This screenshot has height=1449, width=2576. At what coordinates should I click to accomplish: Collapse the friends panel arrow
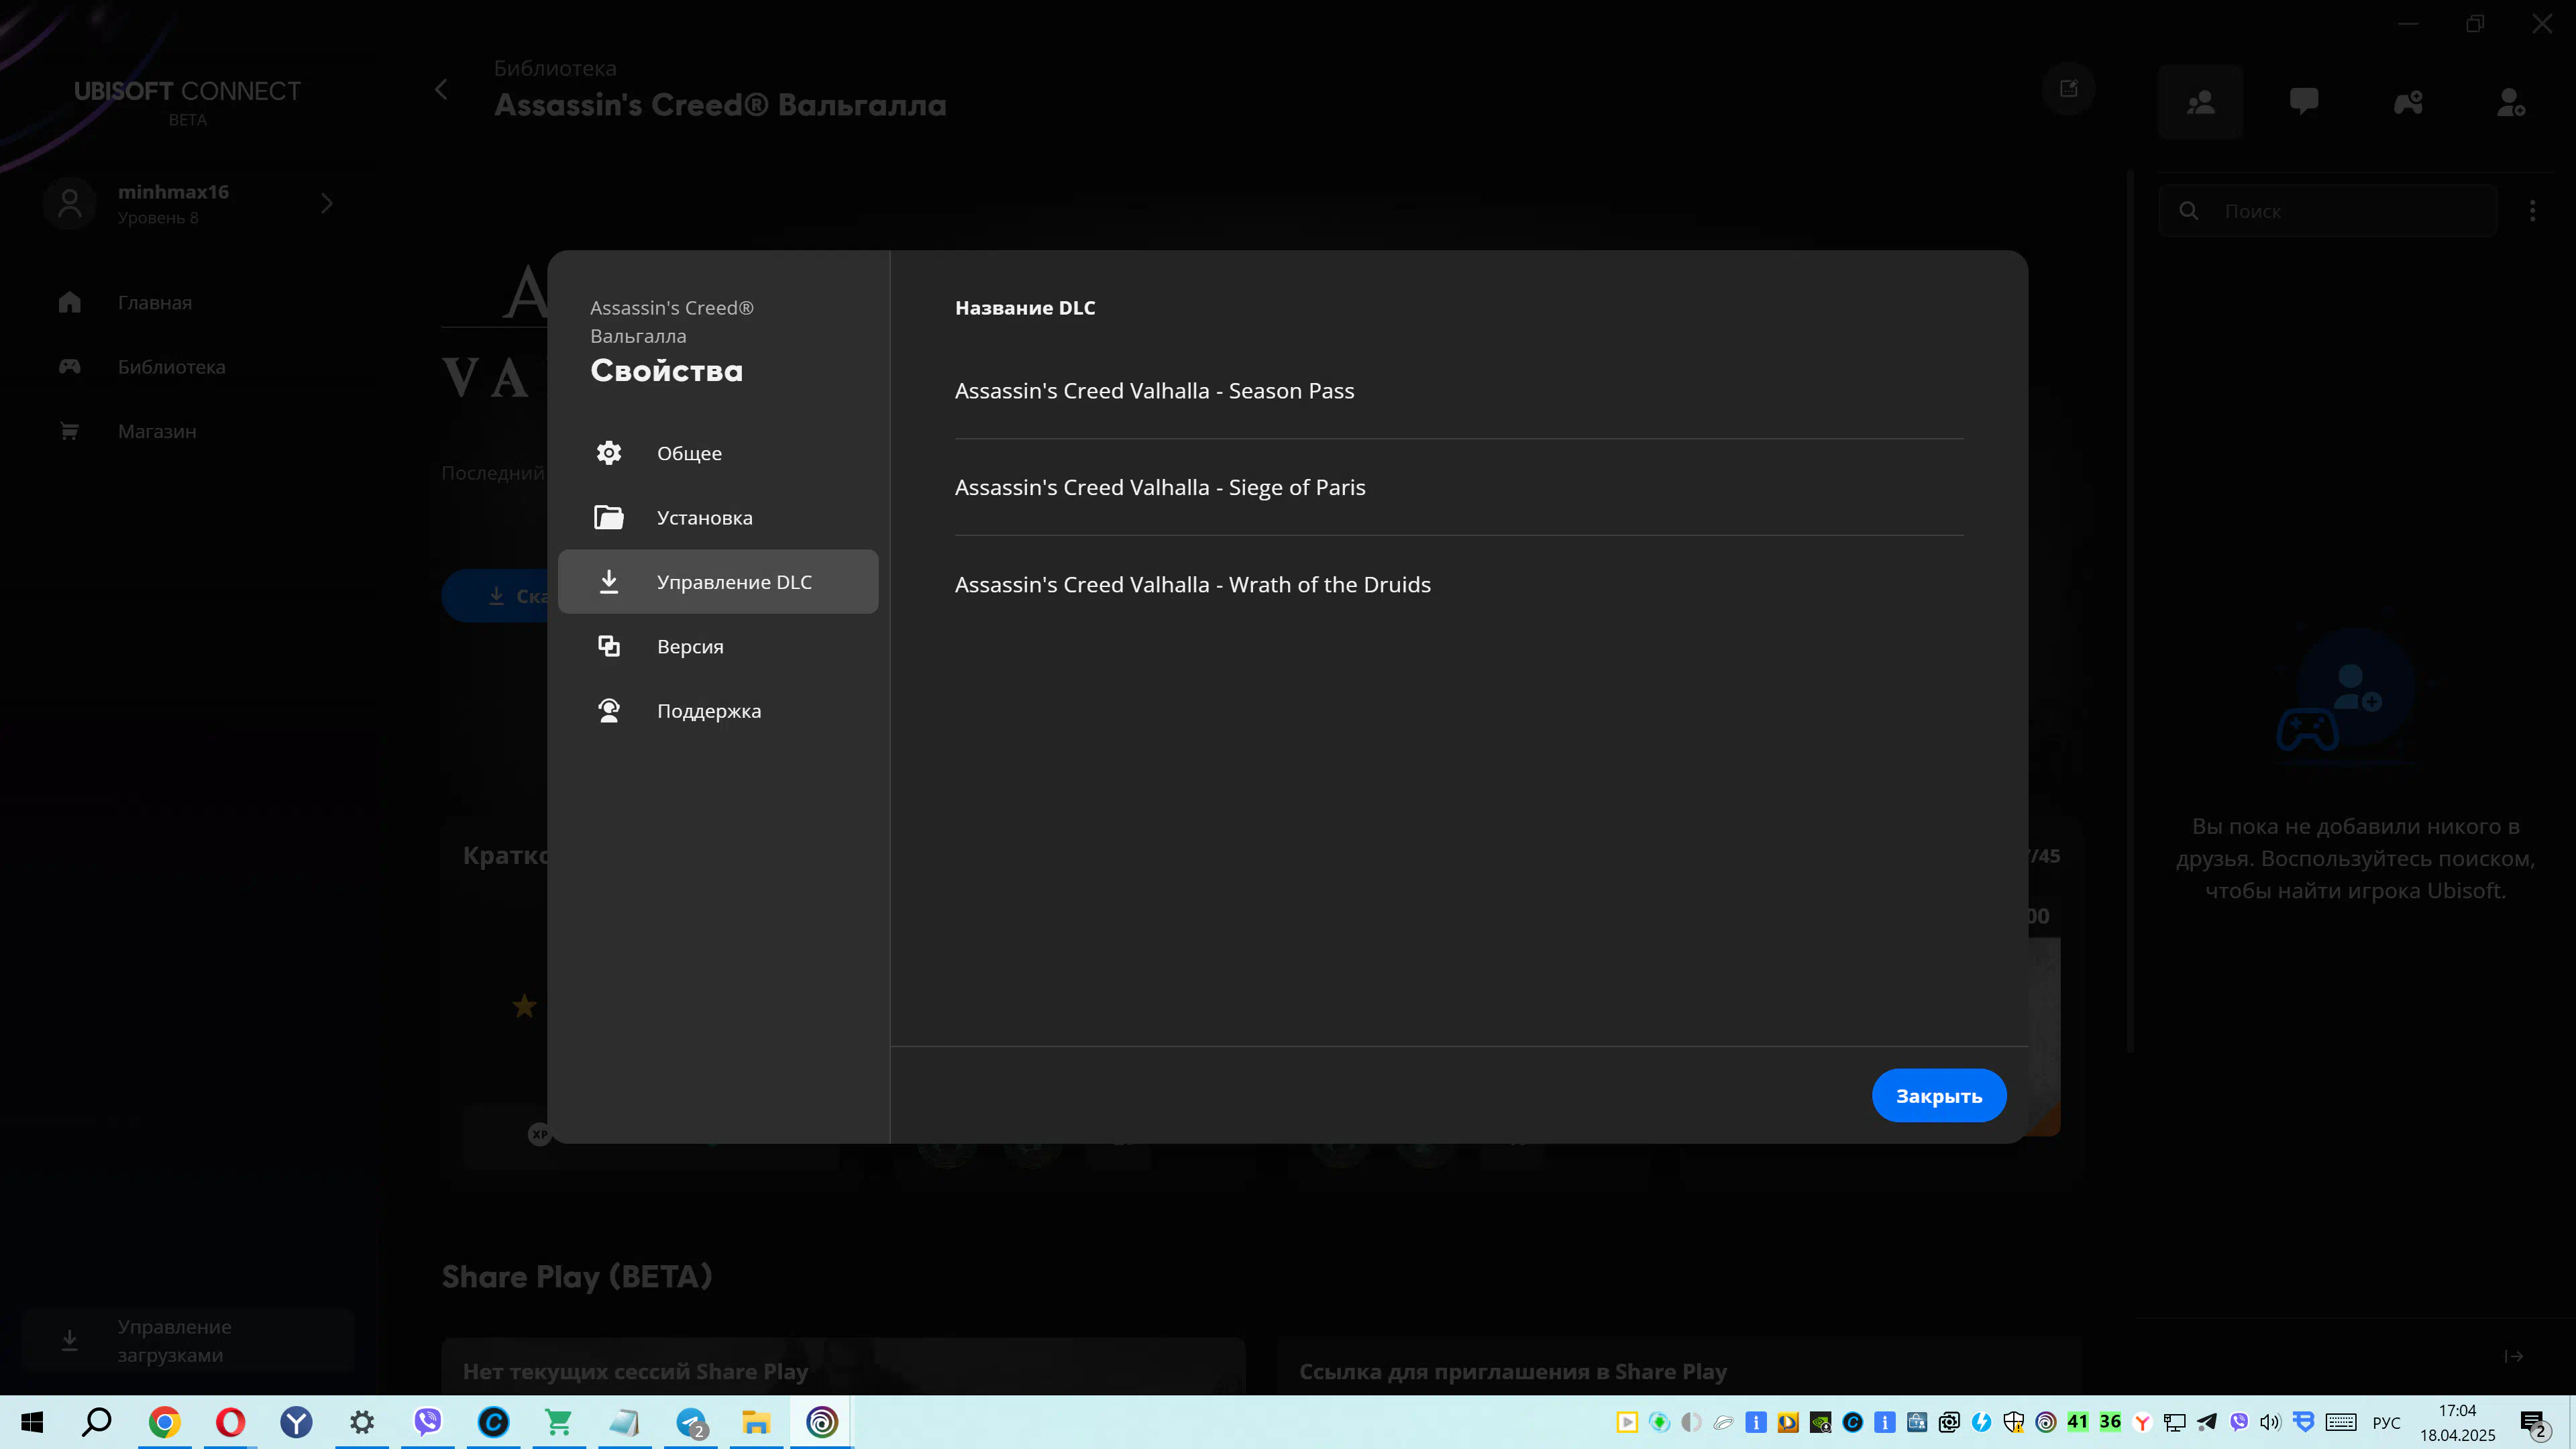[x=2514, y=1356]
